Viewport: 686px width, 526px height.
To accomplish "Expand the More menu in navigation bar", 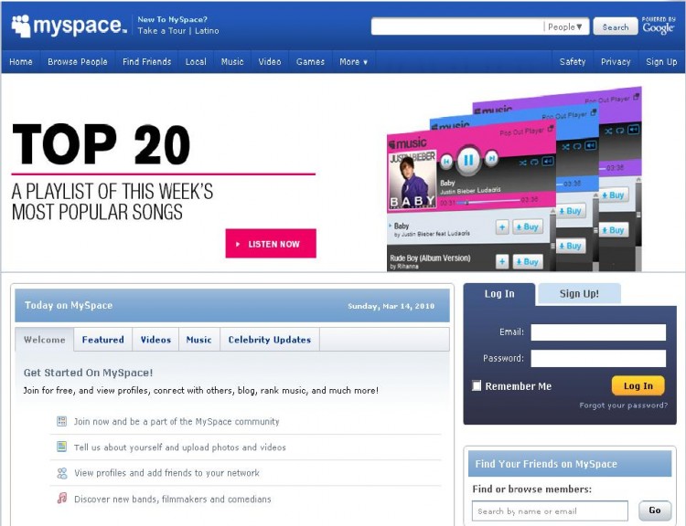I will point(353,62).
